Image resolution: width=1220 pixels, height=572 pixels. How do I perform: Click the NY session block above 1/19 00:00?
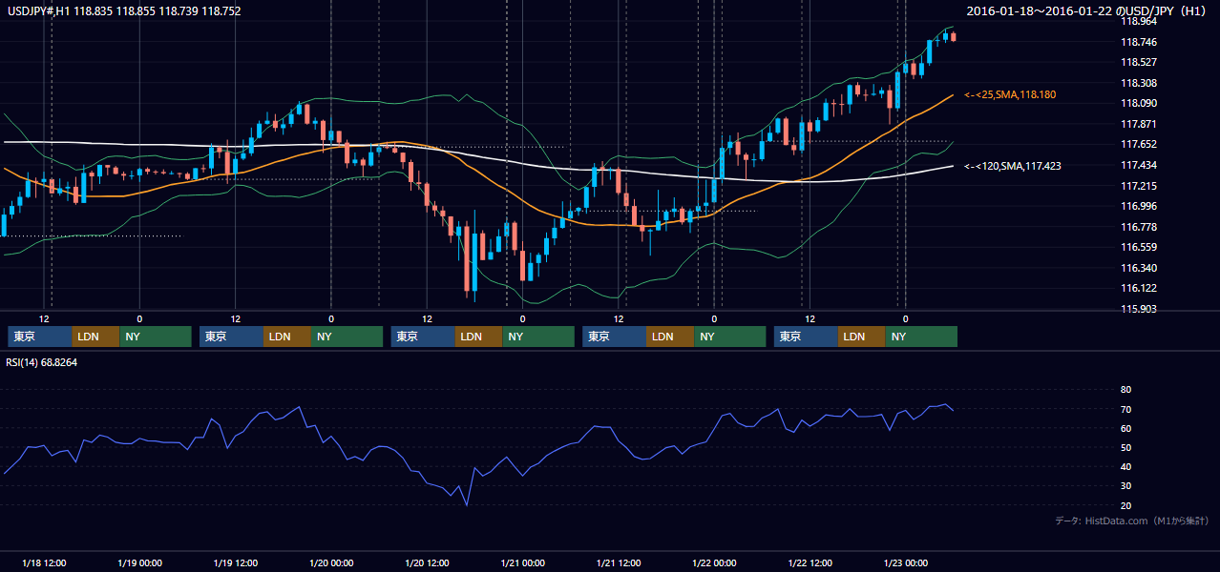click(x=156, y=337)
